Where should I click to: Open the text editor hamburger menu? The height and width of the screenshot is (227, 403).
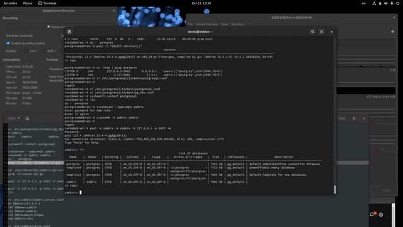pos(354,119)
